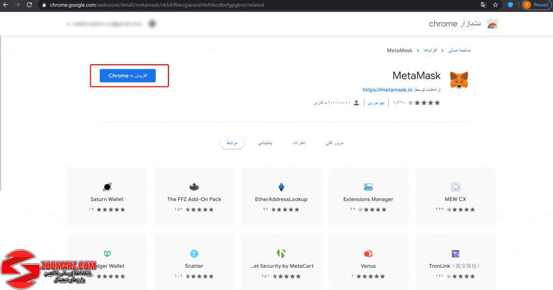Click the Scatter icon
The image size is (553, 290).
pyautogui.click(x=194, y=253)
